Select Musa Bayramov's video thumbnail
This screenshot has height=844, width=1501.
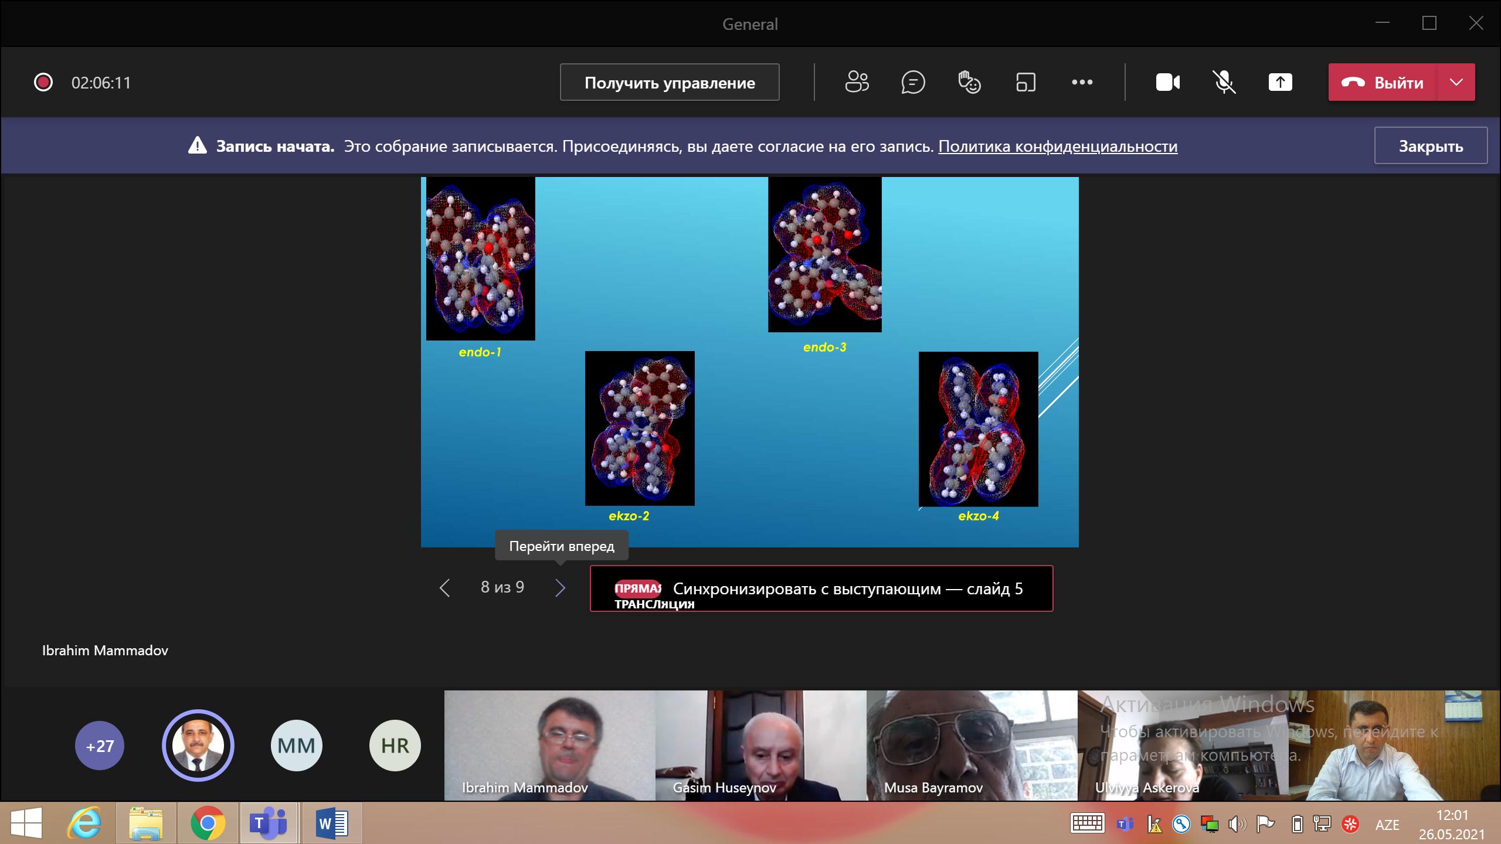tap(972, 744)
